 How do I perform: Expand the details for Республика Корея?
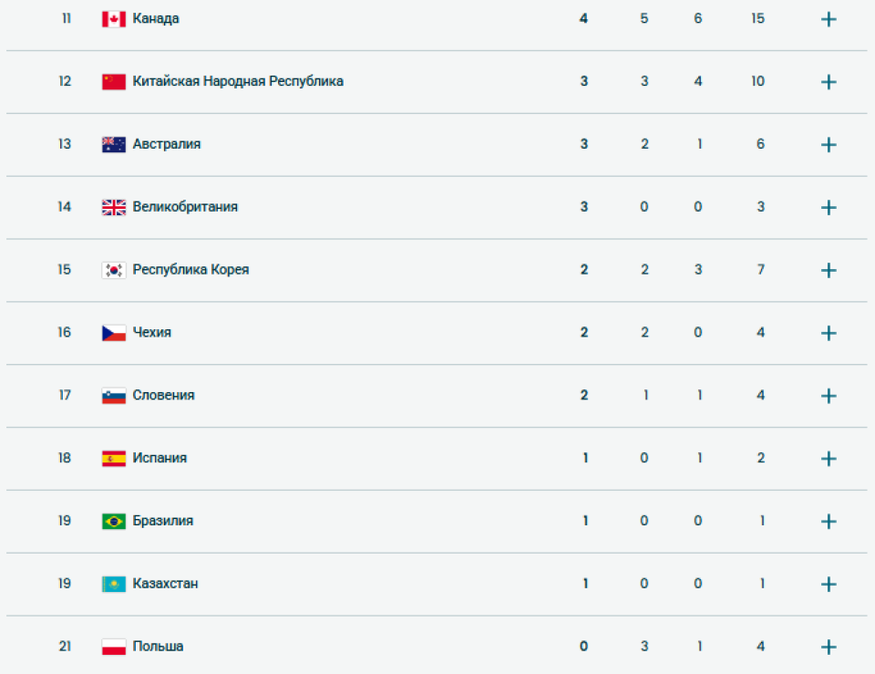pos(828,270)
